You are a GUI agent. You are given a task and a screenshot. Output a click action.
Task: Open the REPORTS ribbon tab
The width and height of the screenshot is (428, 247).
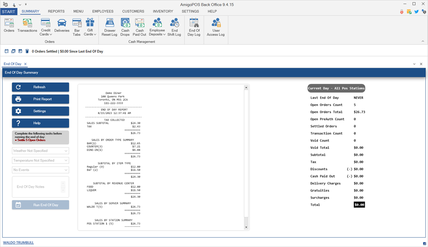click(56, 11)
